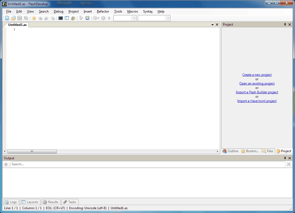The width and height of the screenshot is (295, 213).
Task: Open the Syntax menu
Action: [x=148, y=11]
